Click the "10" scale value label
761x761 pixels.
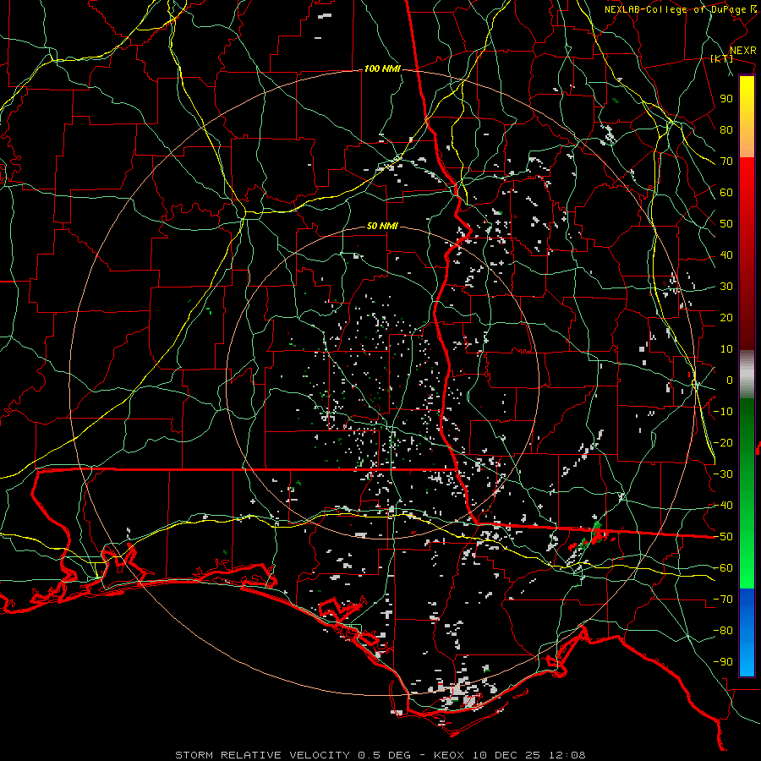pyautogui.click(x=726, y=349)
